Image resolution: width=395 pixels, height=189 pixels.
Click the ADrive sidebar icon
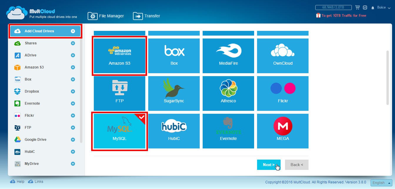click(x=17, y=55)
